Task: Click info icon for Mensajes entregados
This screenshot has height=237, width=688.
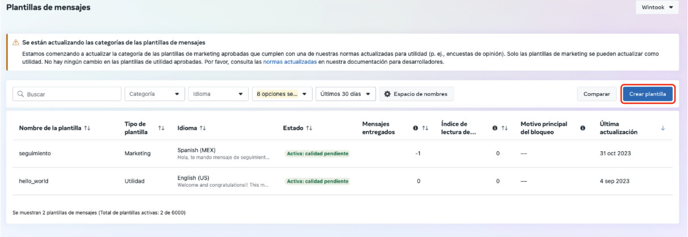Action: [x=416, y=128]
